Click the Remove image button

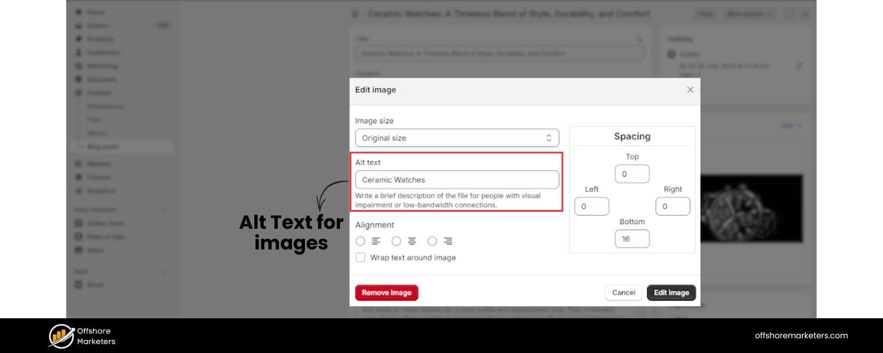(x=386, y=292)
